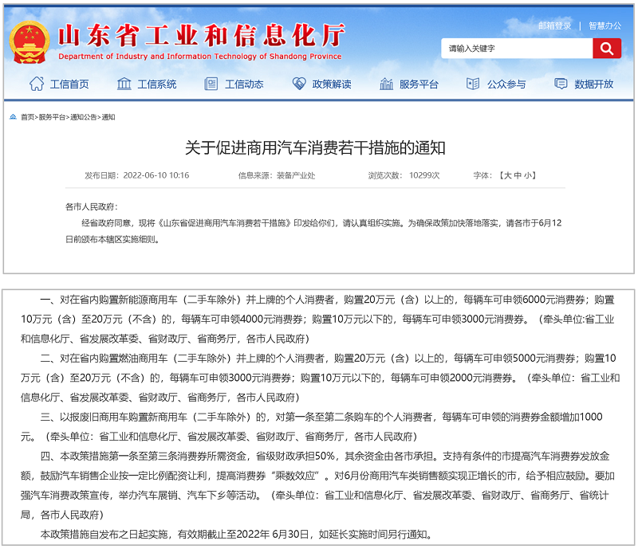638x549 pixels.
Task: Set font size to 小
Action: (x=528, y=175)
